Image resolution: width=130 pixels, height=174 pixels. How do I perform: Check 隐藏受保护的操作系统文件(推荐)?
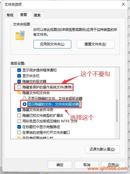[x=19, y=87]
